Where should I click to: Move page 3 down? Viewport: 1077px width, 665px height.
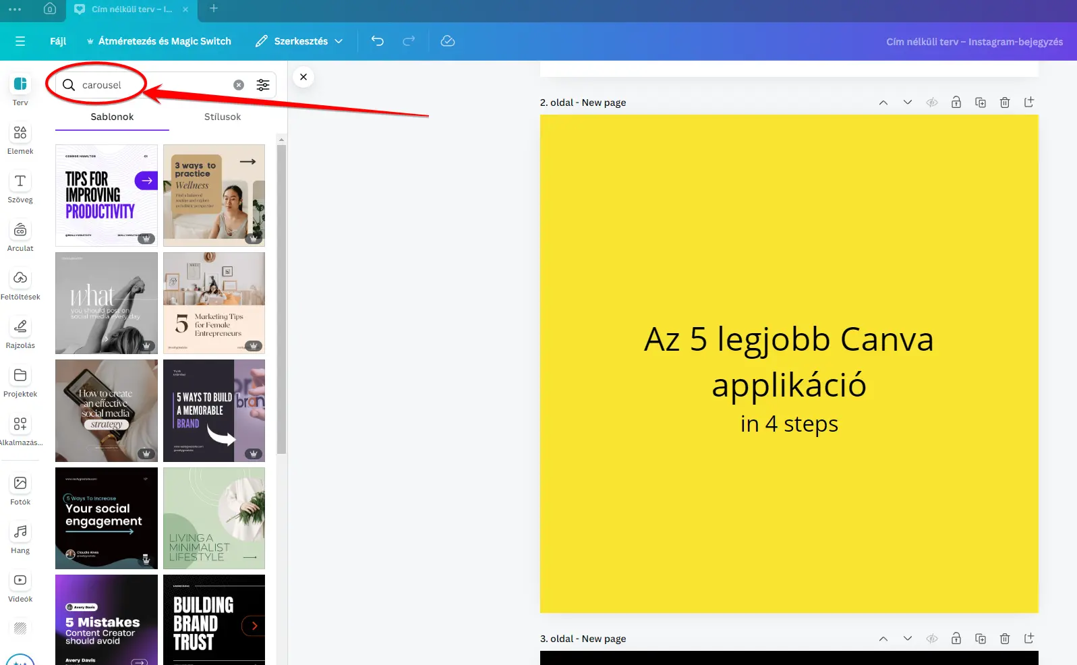tap(908, 639)
